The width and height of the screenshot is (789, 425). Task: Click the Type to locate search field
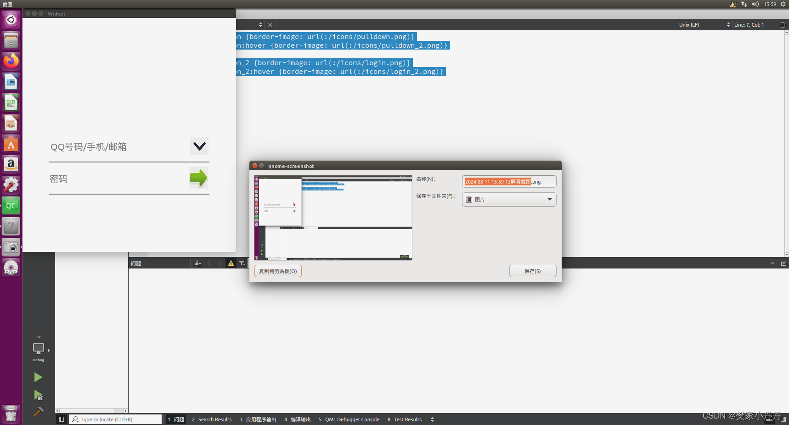click(x=115, y=419)
